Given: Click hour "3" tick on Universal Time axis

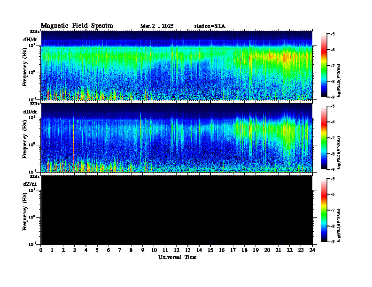Looking at the screenshot, I should (x=75, y=250).
